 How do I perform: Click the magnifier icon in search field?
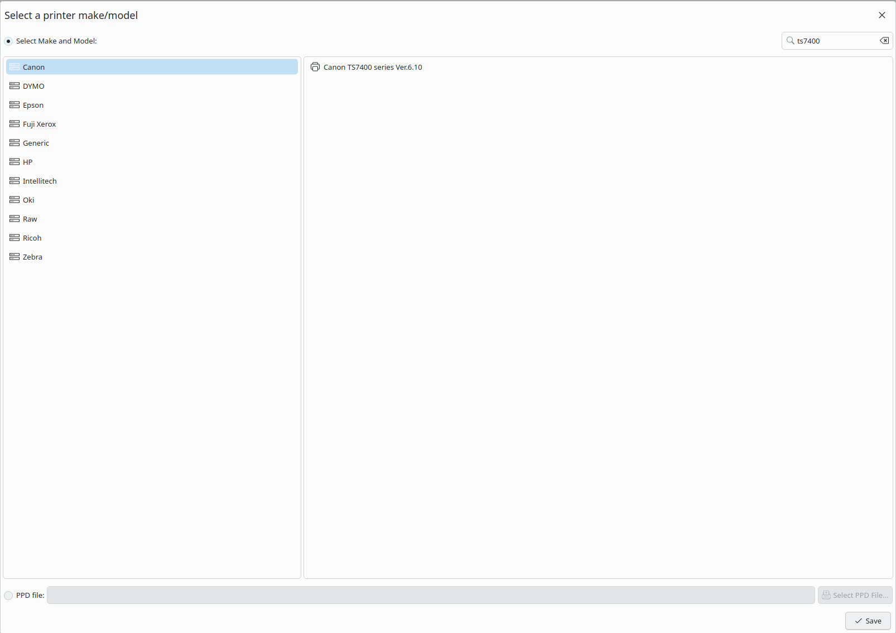point(790,41)
